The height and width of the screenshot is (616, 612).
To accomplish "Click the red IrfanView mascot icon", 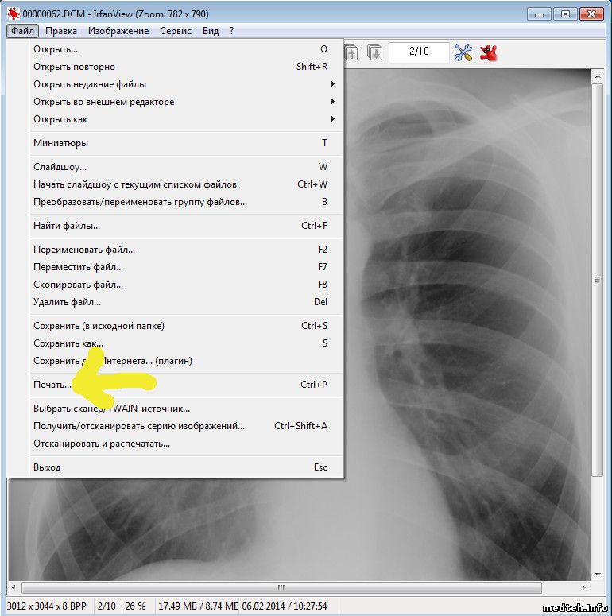I will pyautogui.click(x=488, y=52).
